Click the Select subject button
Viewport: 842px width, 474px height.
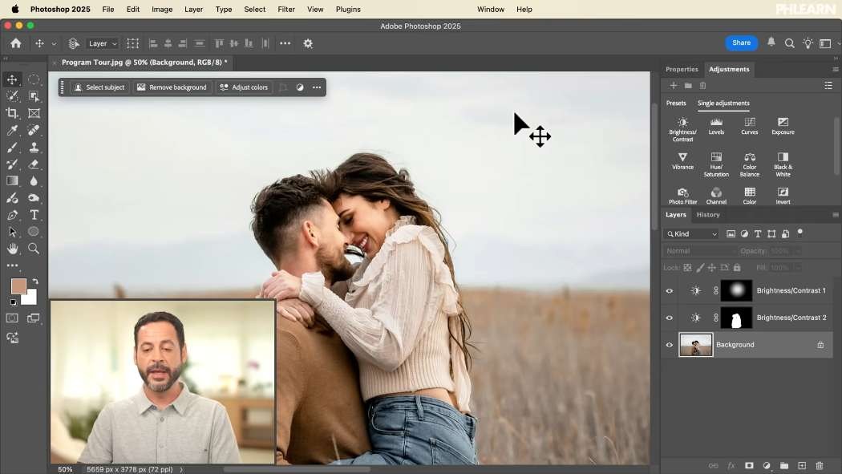99,87
